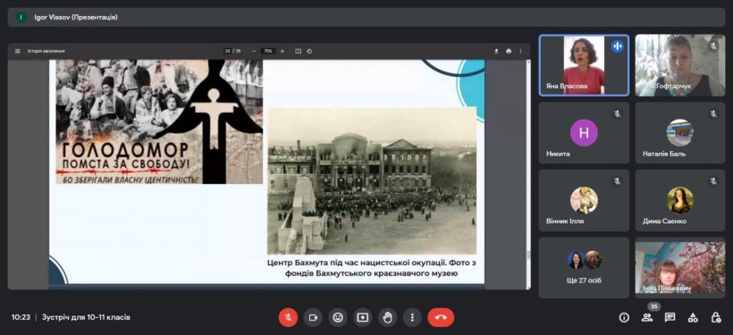Click muted mic icon on Вінник Ілля tile
733x335 pixels.
617,181
